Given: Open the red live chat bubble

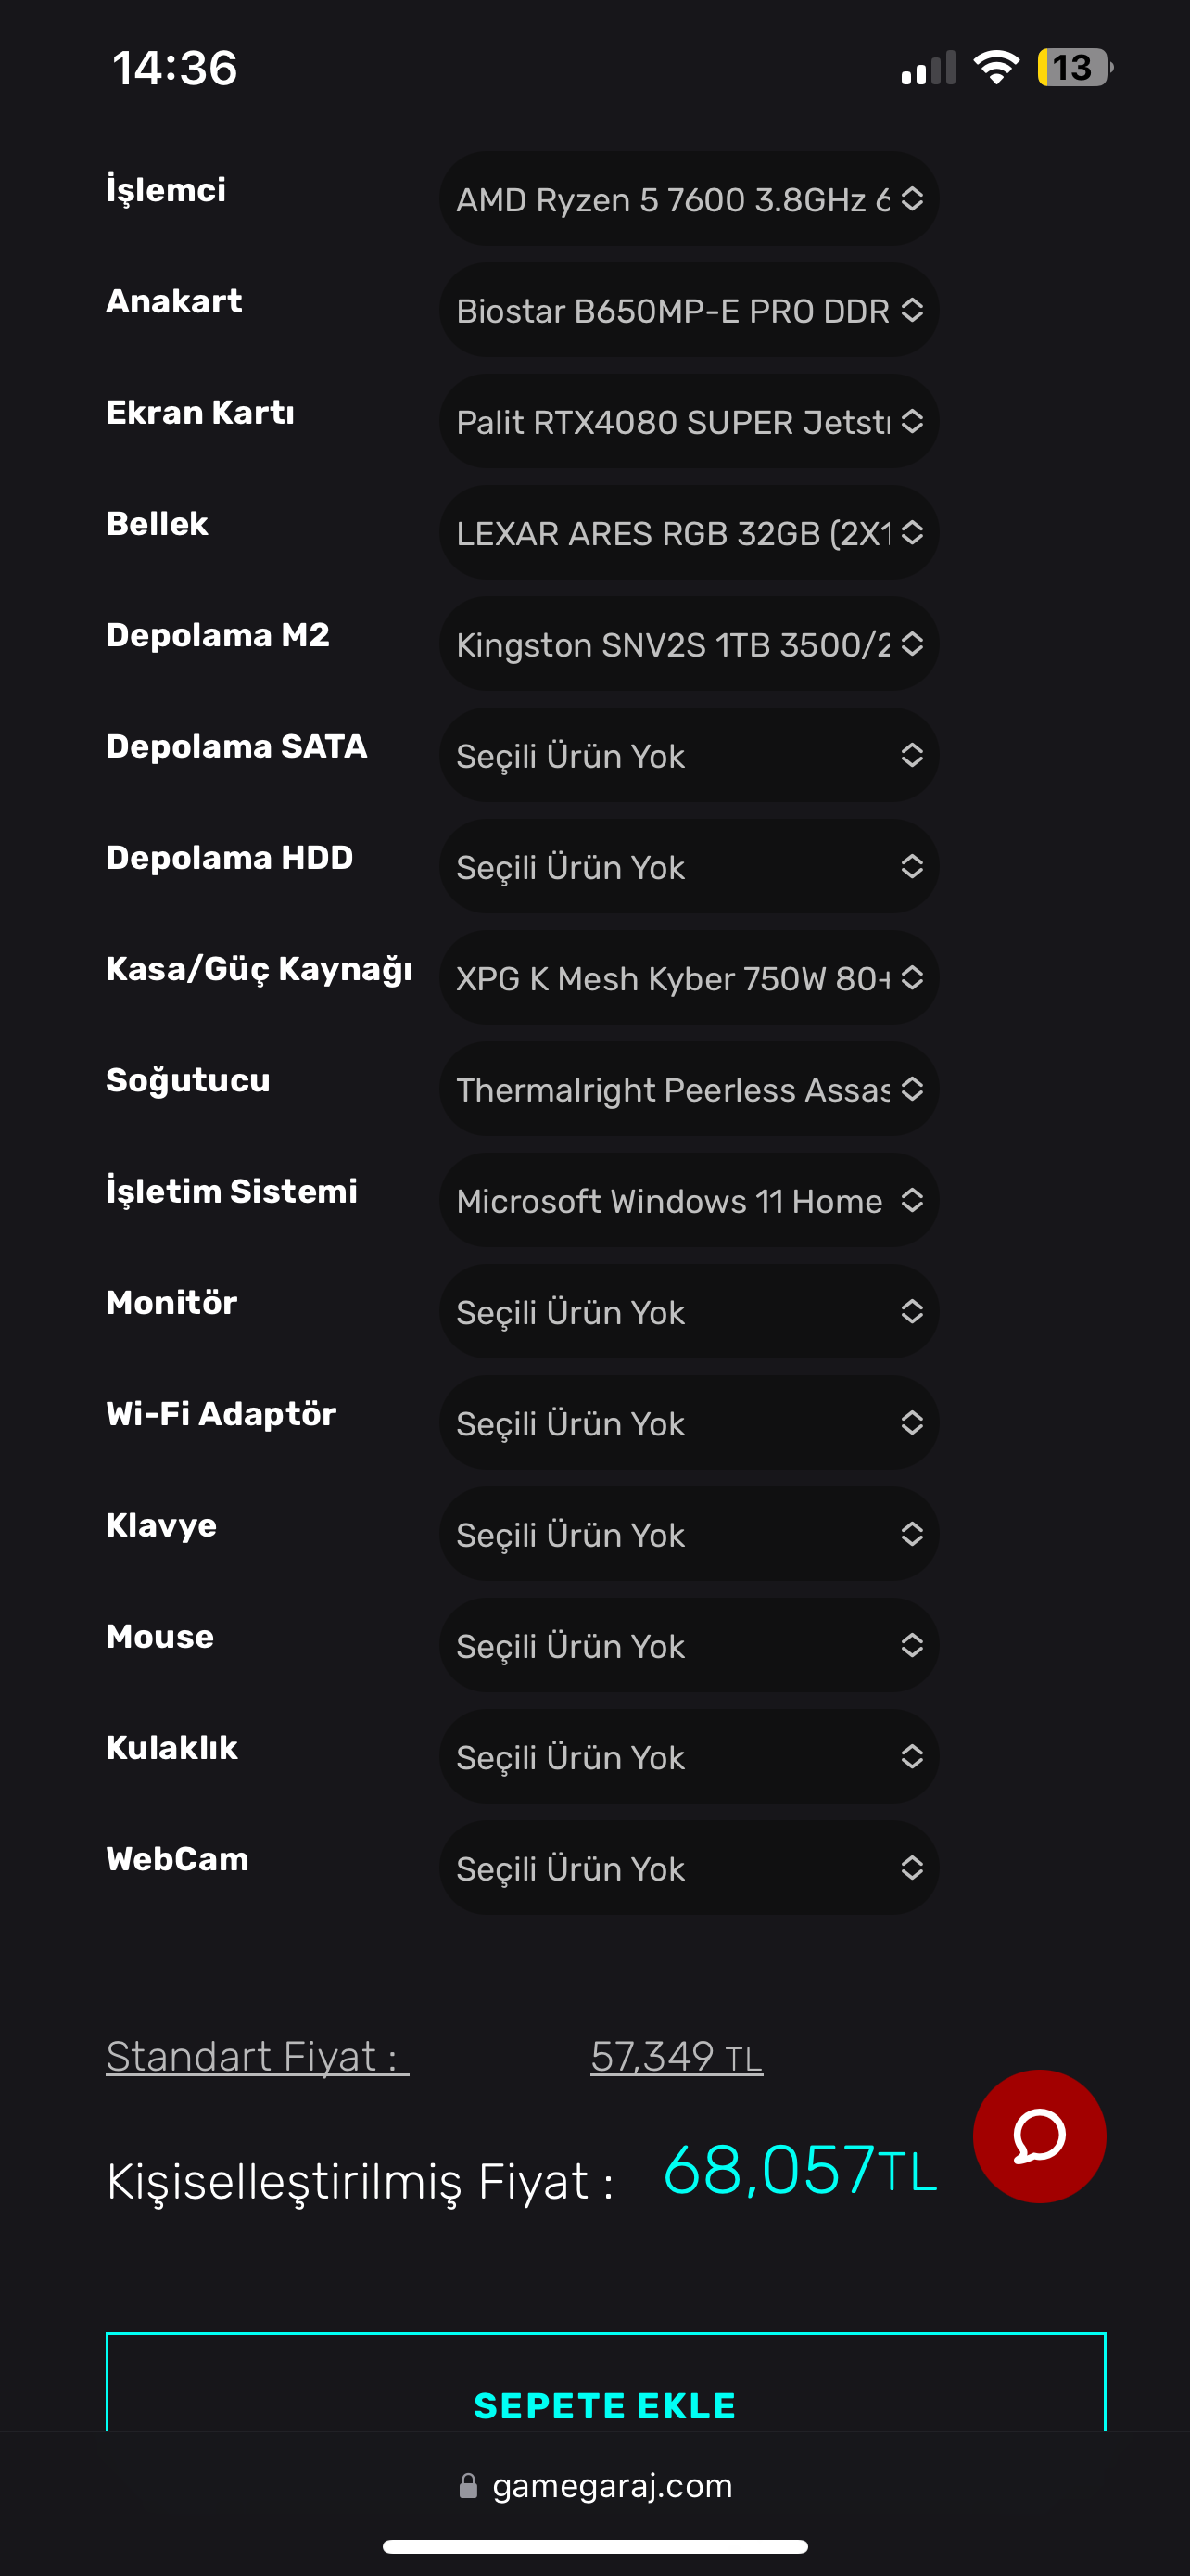Looking at the screenshot, I should click(x=1038, y=2136).
